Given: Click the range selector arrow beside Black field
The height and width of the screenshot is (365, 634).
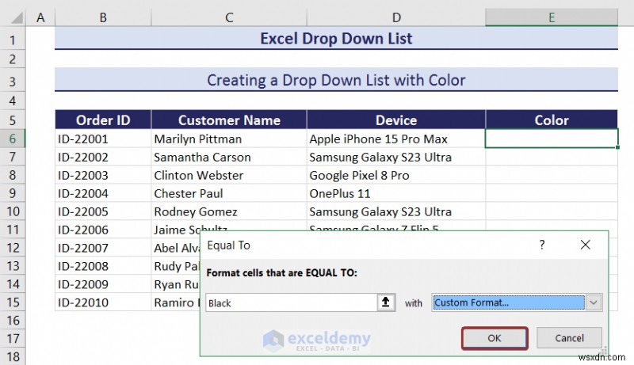Looking at the screenshot, I should tap(386, 302).
